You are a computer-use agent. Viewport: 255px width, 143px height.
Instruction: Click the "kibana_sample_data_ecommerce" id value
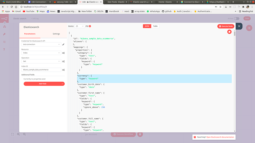[x=97, y=39]
